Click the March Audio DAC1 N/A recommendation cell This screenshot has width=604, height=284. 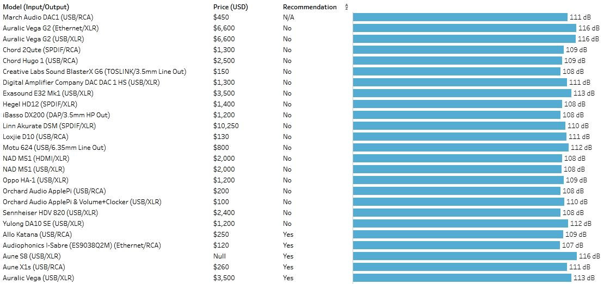288,17
